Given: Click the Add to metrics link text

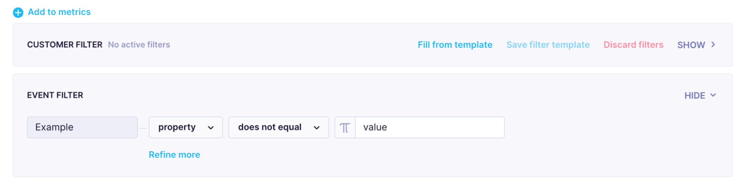Looking at the screenshot, I should click(x=59, y=12).
